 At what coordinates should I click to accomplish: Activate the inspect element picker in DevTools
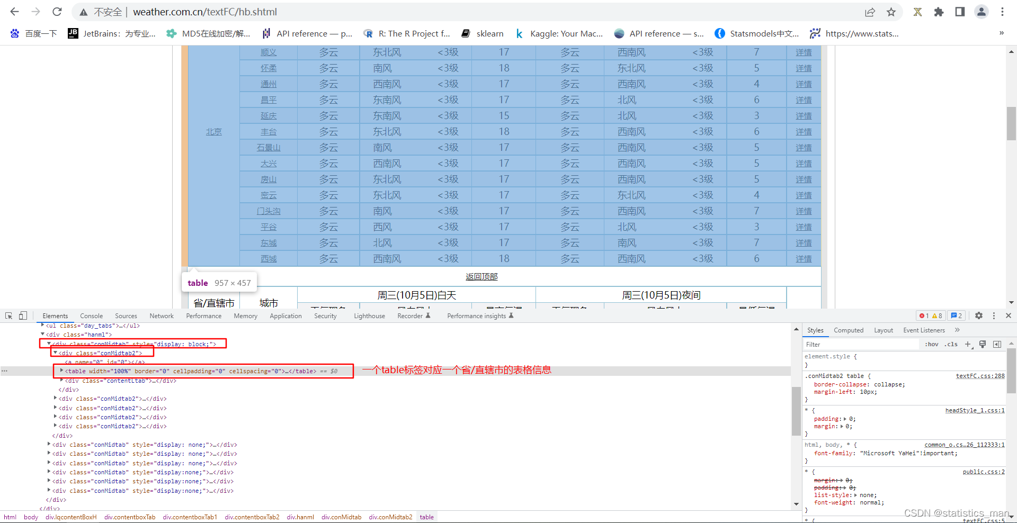click(9, 315)
